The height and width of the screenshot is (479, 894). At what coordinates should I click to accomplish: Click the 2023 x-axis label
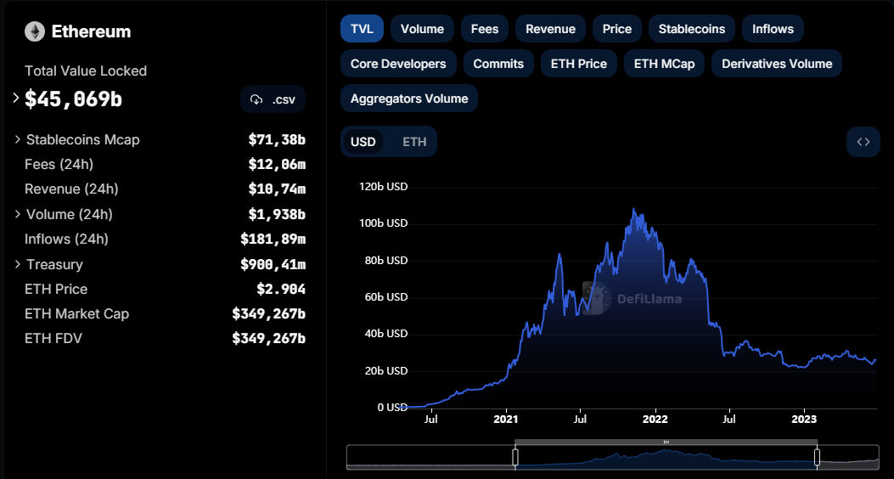[805, 420]
